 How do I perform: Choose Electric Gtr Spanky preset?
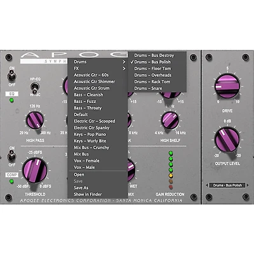click(98, 128)
